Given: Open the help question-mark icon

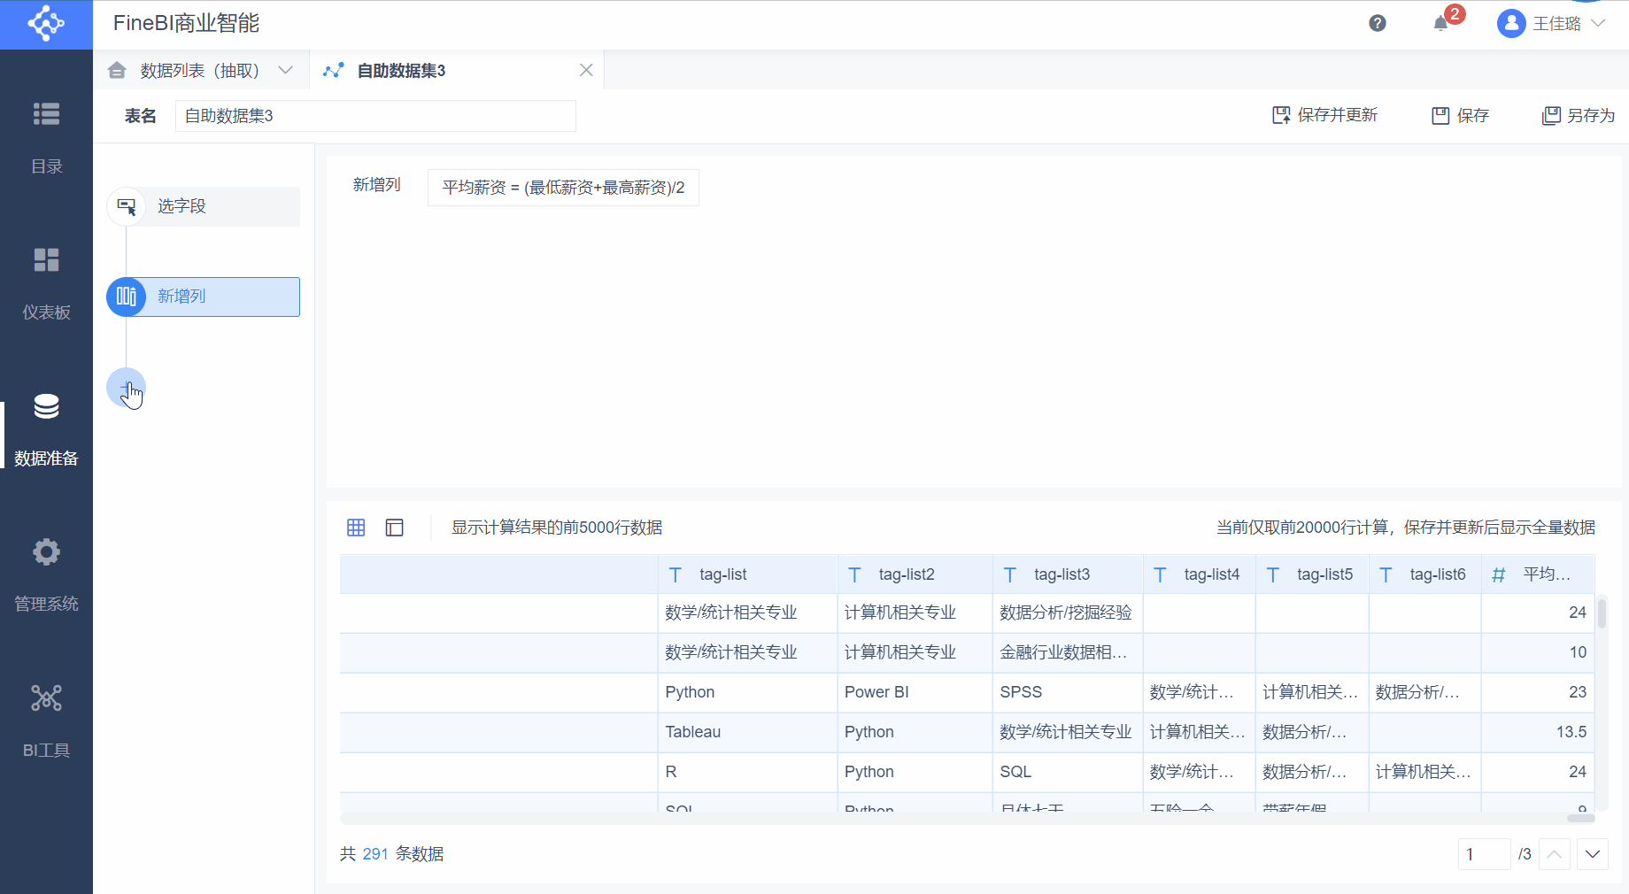Looking at the screenshot, I should [x=1377, y=23].
